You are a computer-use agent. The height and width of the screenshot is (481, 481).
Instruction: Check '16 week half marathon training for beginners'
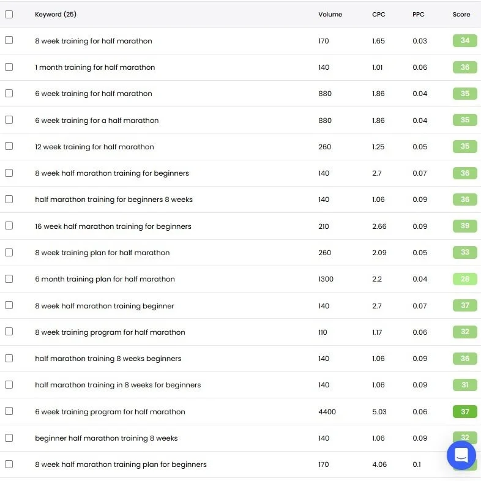click(9, 226)
